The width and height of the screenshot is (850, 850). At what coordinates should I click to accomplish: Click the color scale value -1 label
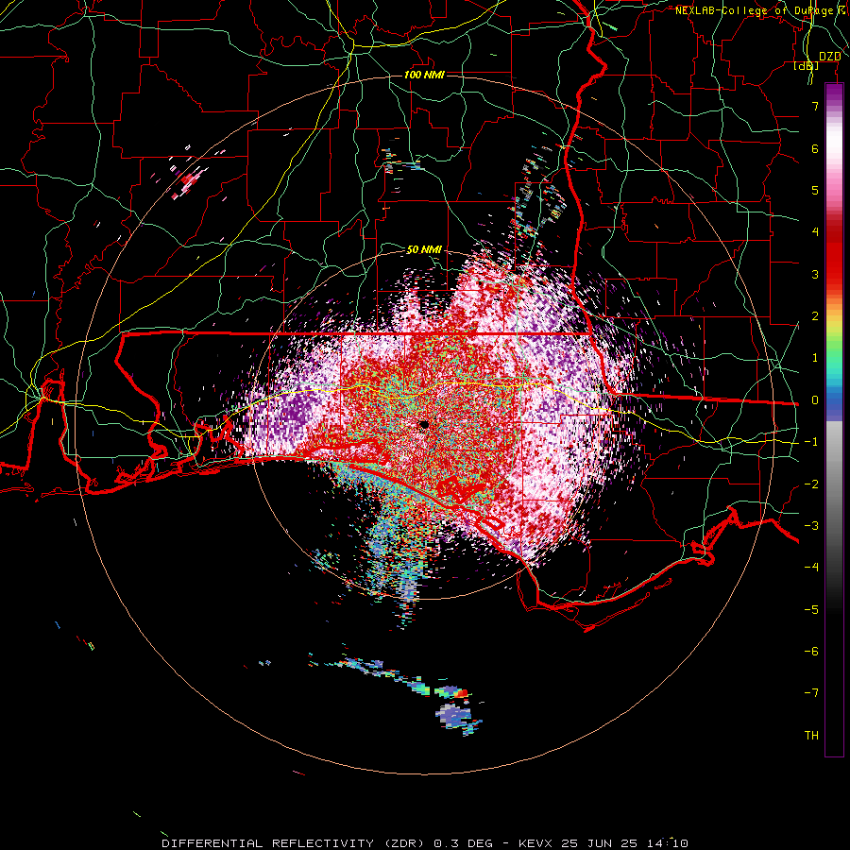(x=811, y=442)
